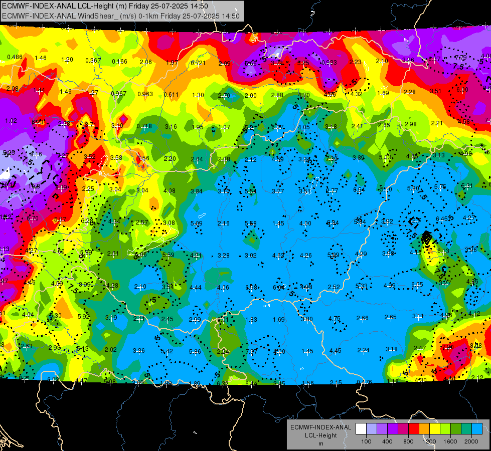Viewport: 491px width, 451px height.
Task: Select the red legend swatch
Action: [414, 429]
